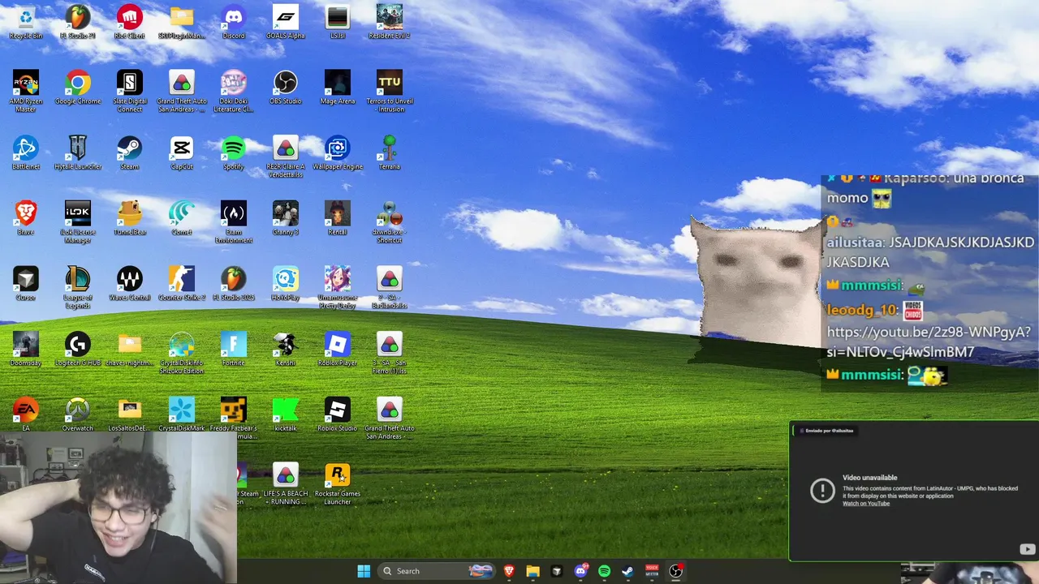Viewport: 1039px width, 584px height.
Task: Open iLok License Manager
Action: tap(78, 221)
